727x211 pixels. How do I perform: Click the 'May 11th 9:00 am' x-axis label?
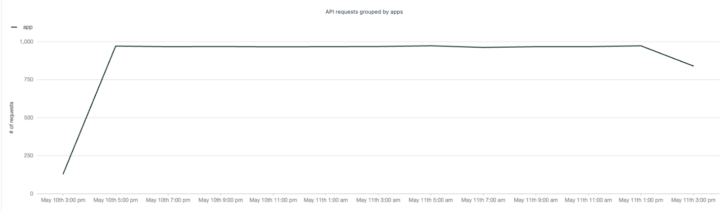click(x=535, y=200)
